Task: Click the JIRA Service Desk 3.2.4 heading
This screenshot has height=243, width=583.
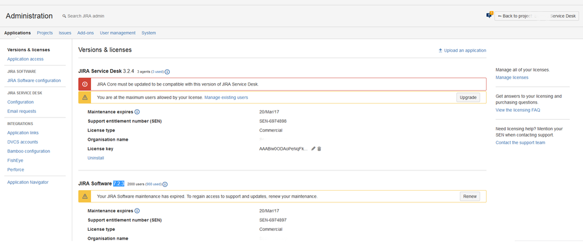Action: [x=106, y=71]
